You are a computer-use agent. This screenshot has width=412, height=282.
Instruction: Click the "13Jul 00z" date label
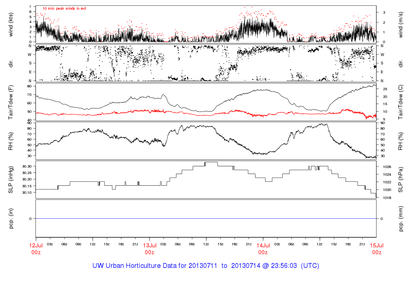click(150, 249)
